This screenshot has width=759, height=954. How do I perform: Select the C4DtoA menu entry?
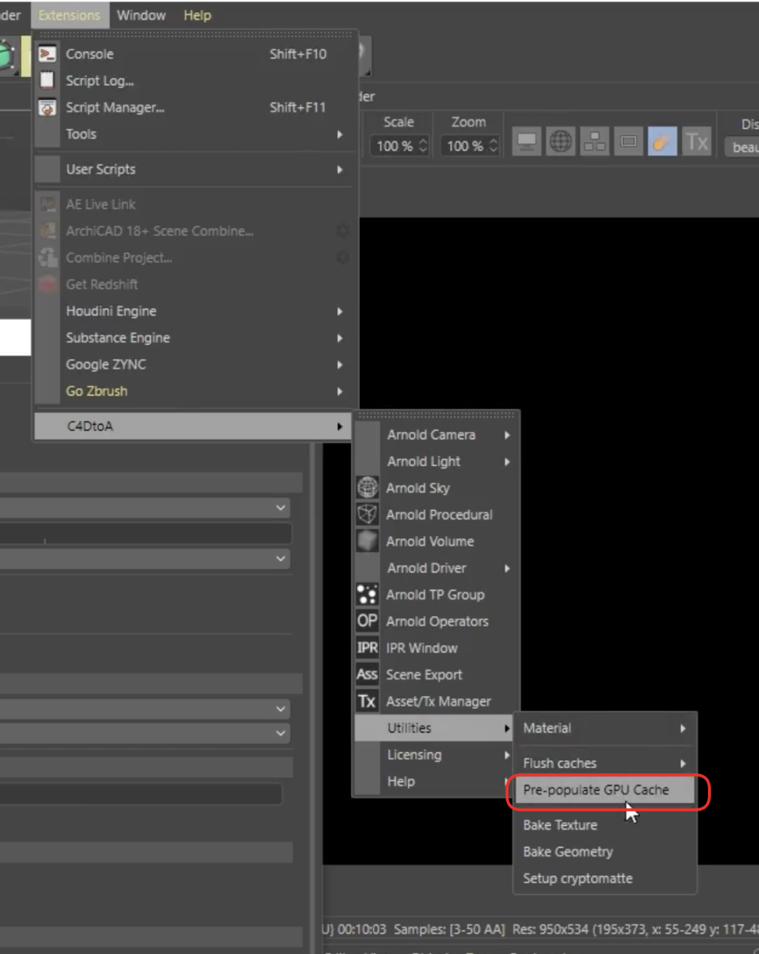[194, 426]
